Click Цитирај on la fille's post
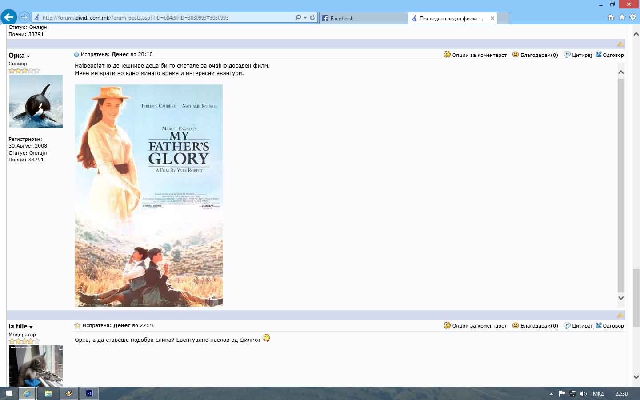This screenshot has height=400, width=640. 582,326
